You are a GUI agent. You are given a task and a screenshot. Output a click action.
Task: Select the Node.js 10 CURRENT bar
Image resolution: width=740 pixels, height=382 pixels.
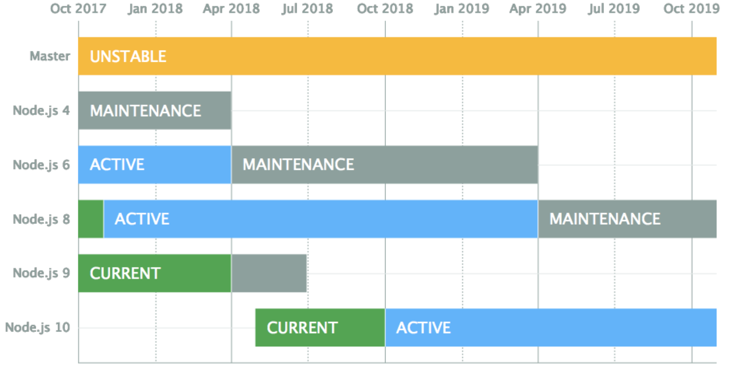coord(320,328)
